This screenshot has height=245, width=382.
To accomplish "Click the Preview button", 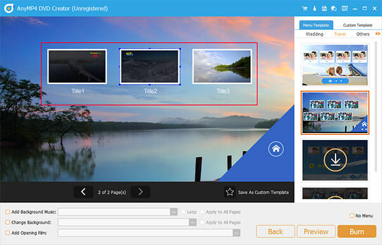I will tap(316, 232).
